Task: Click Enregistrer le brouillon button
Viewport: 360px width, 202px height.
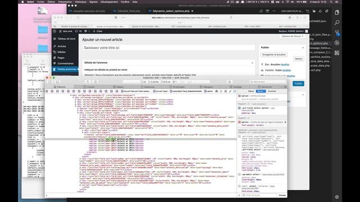Action: pos(274,55)
